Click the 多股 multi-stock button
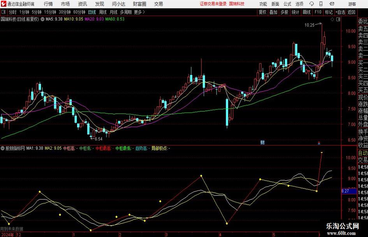The height and width of the screenshot is (237, 368). (284, 12)
